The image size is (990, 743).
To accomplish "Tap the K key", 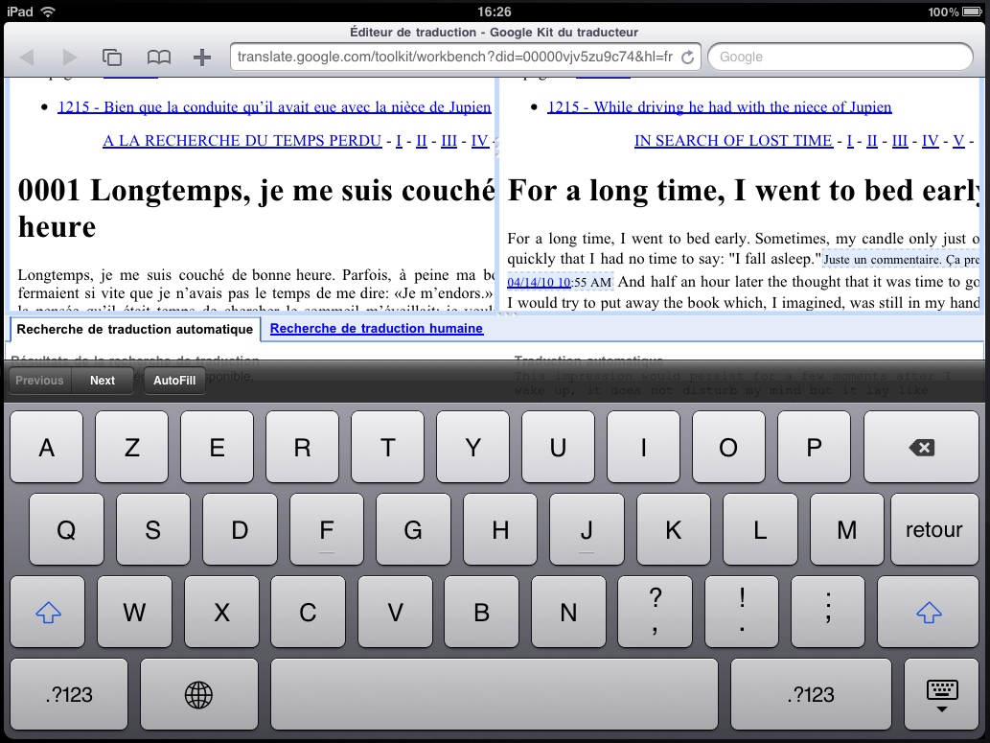I will coord(674,529).
